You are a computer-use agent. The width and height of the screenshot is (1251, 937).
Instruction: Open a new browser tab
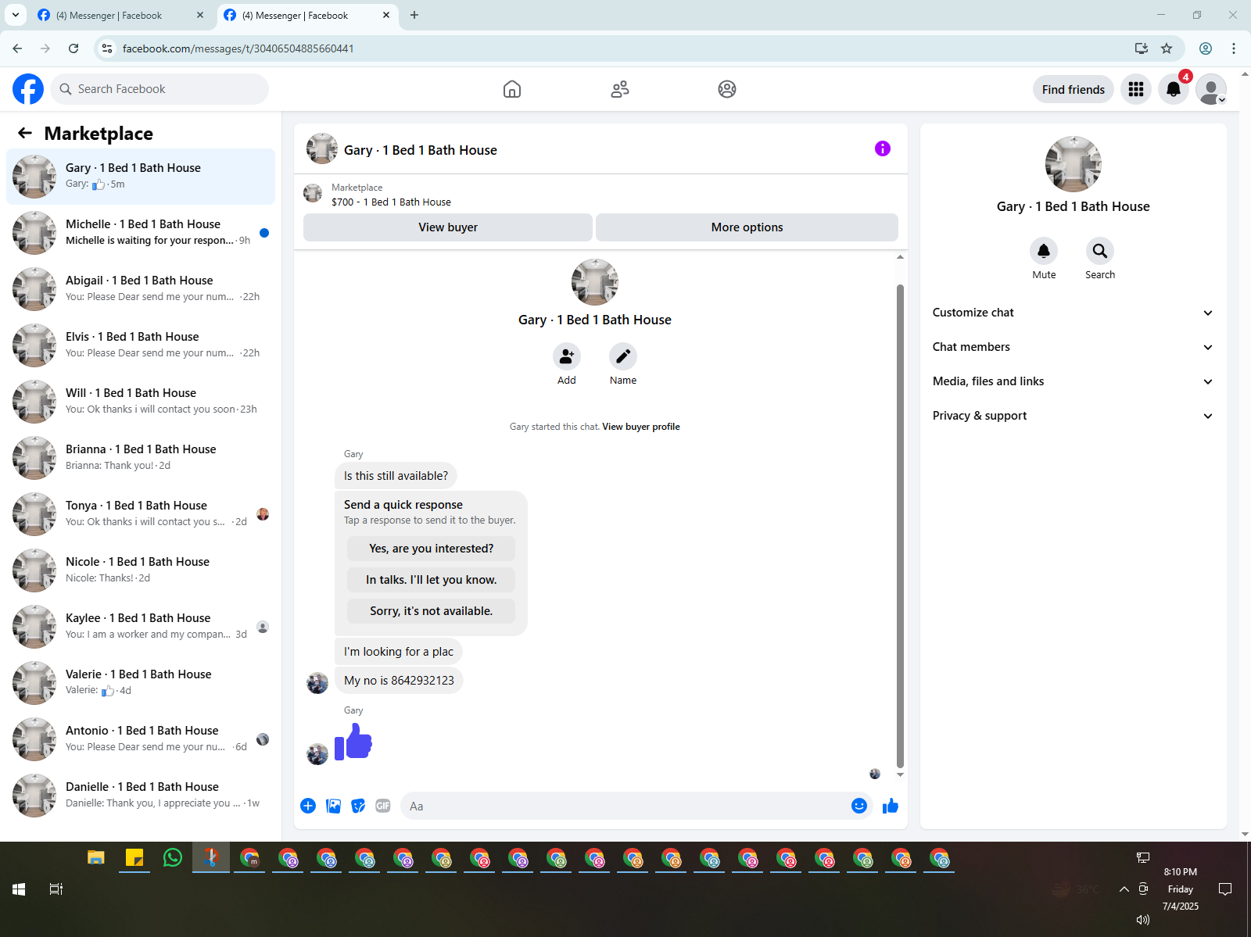(x=414, y=15)
